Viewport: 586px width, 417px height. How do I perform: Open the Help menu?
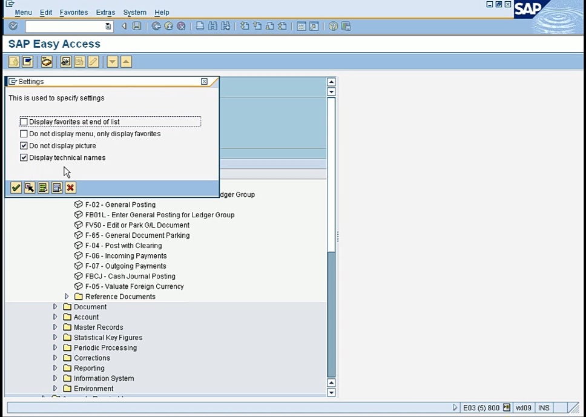pos(162,12)
